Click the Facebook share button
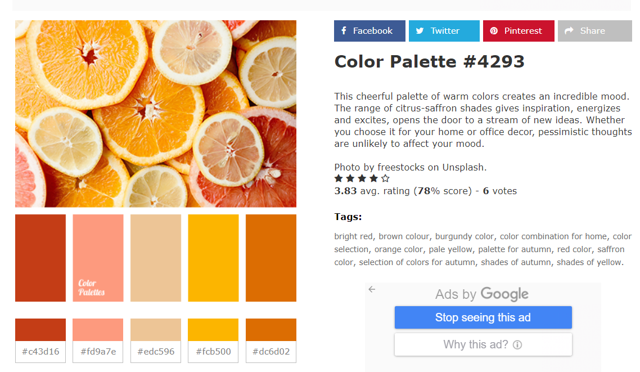Viewport: 640px width, 372px height. pyautogui.click(x=369, y=31)
